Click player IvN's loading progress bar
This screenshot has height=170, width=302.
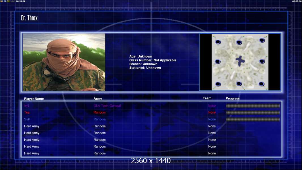(x=253, y=106)
